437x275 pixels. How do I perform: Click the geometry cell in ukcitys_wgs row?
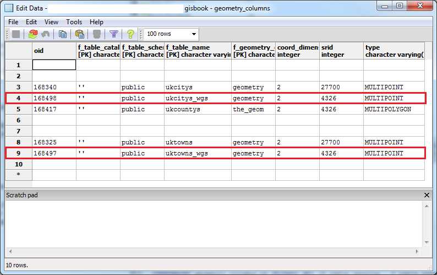pos(253,98)
